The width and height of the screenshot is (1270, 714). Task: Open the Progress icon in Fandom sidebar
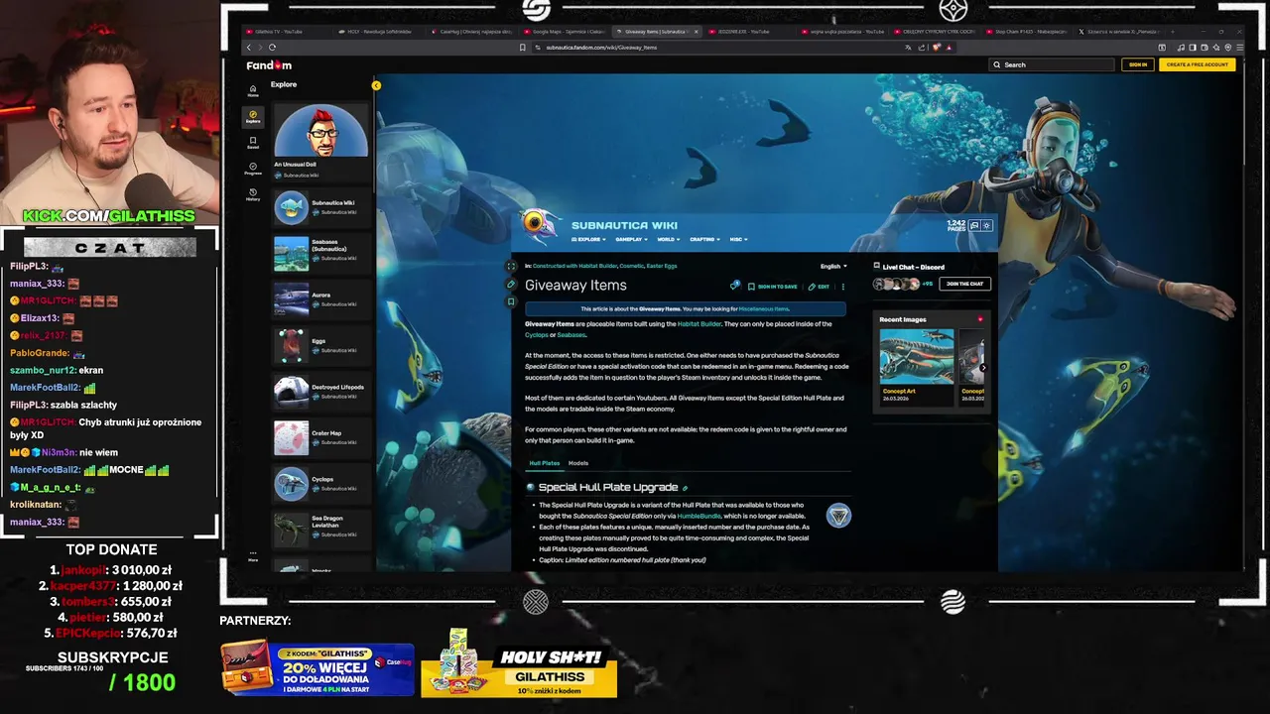[253, 169]
